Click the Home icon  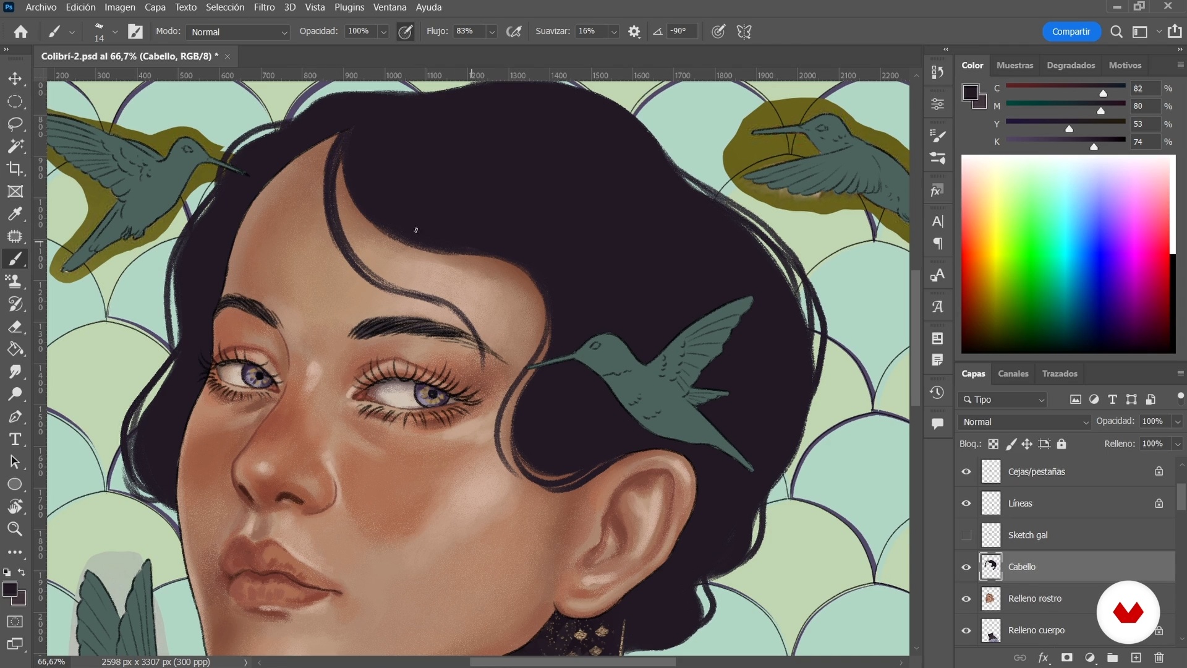(20, 32)
